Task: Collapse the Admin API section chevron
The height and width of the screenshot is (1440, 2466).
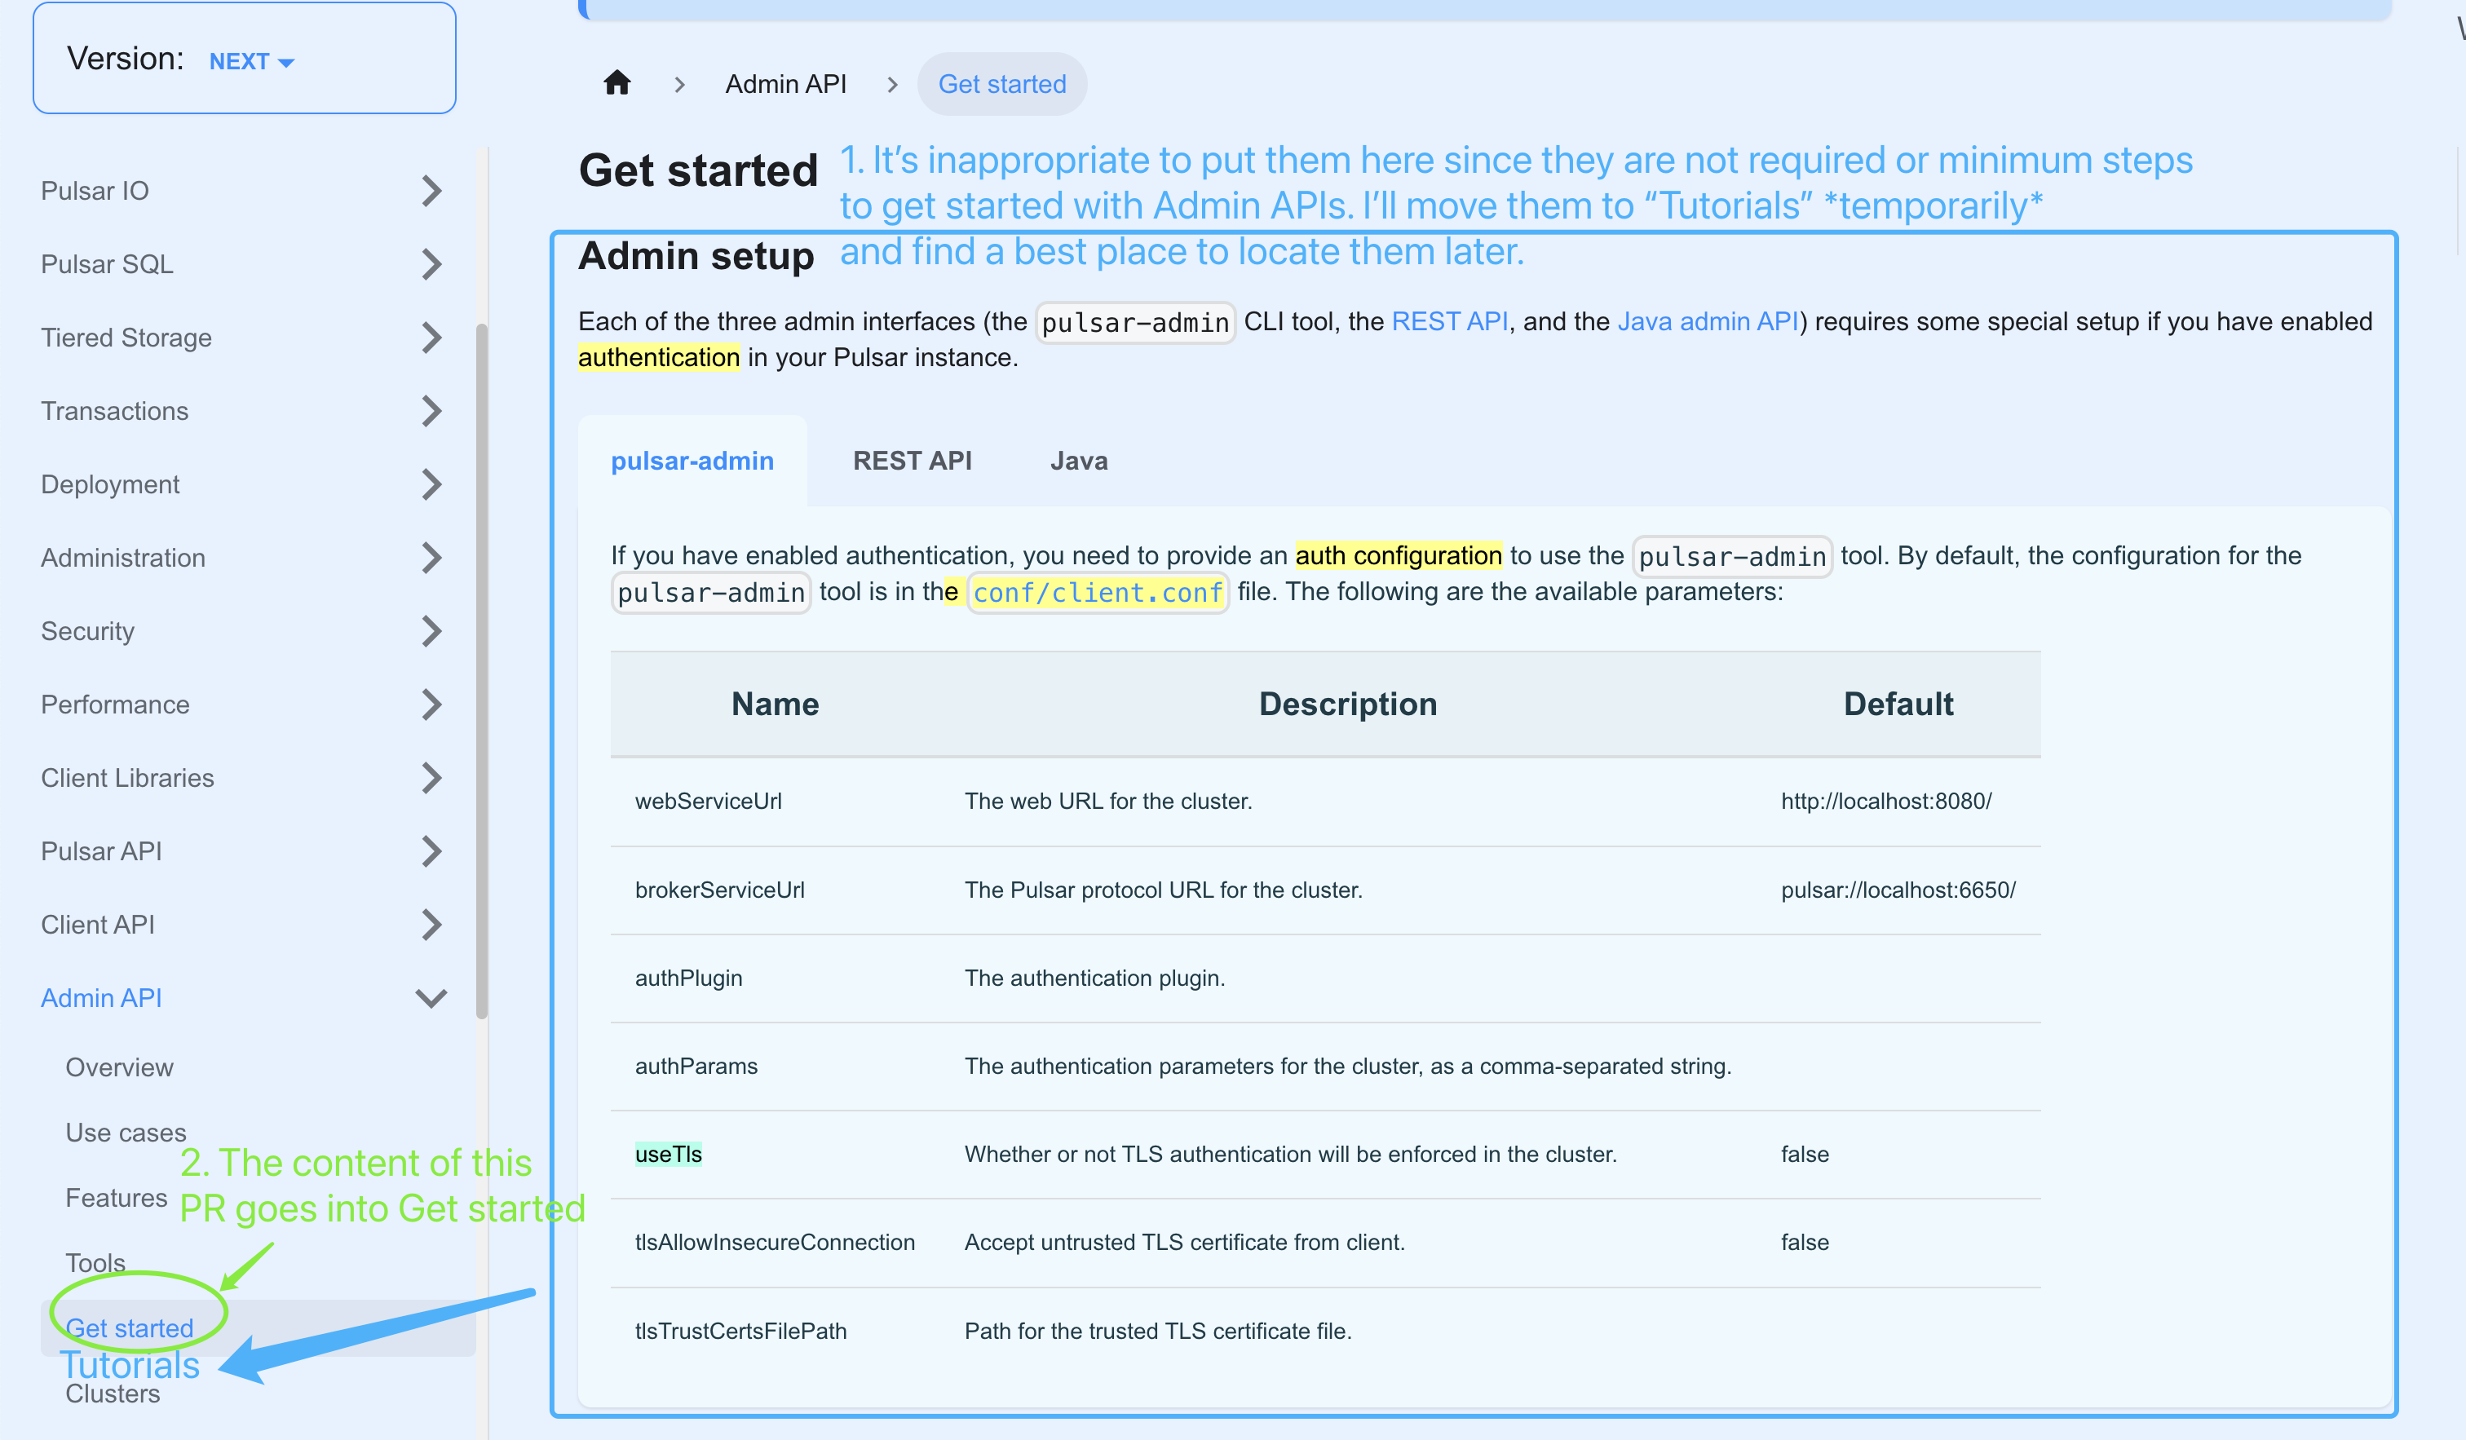Action: (431, 998)
